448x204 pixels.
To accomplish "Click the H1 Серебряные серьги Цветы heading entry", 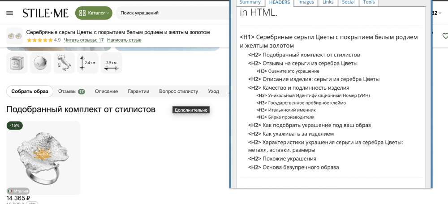I will point(329,41).
